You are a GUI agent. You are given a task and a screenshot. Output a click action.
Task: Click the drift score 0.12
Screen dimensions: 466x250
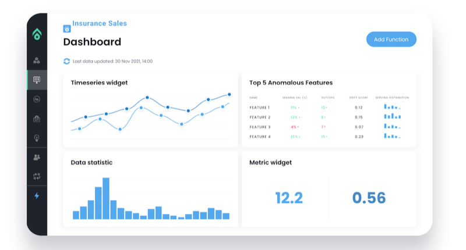(359, 108)
